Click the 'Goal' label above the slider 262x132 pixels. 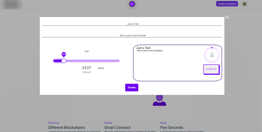[x=86, y=51]
